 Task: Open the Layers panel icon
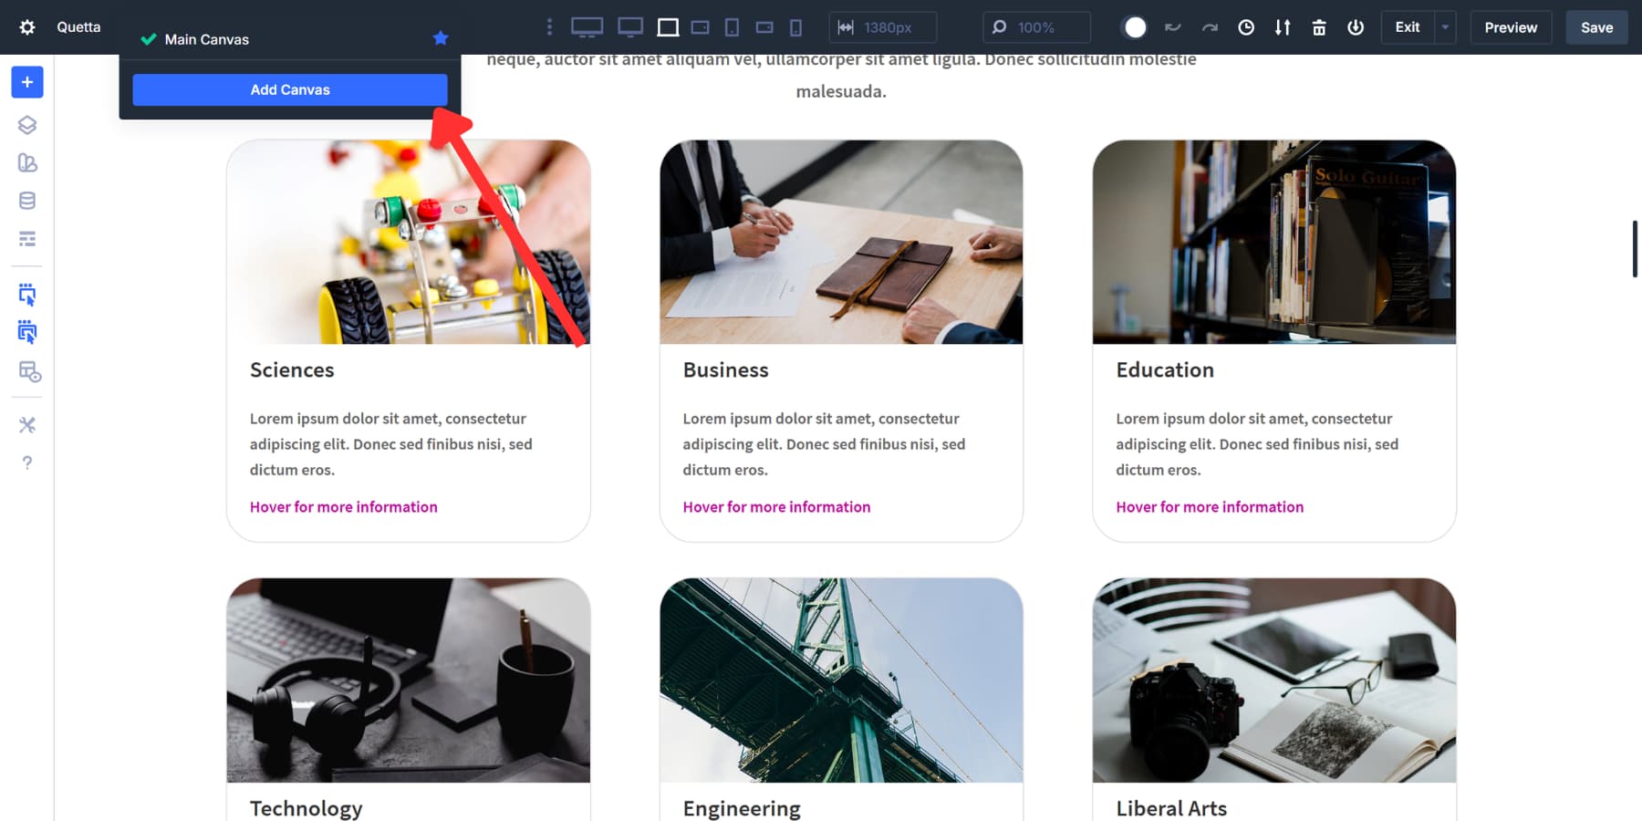coord(26,125)
